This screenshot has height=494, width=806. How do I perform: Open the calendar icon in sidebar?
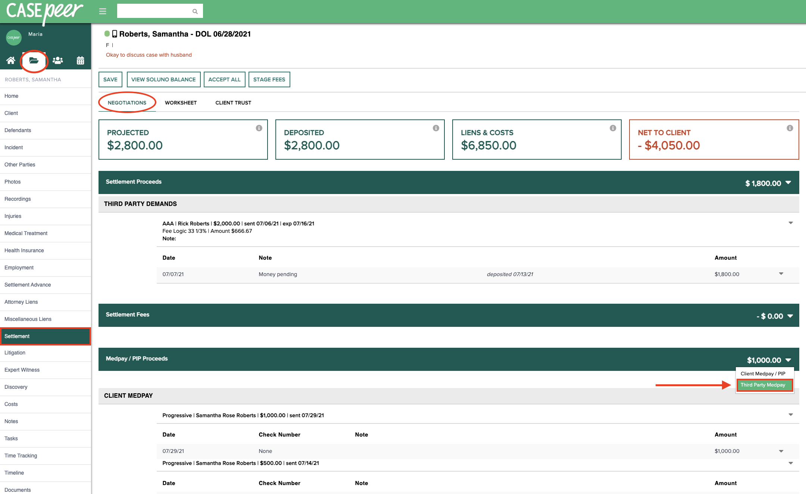pyautogui.click(x=80, y=60)
